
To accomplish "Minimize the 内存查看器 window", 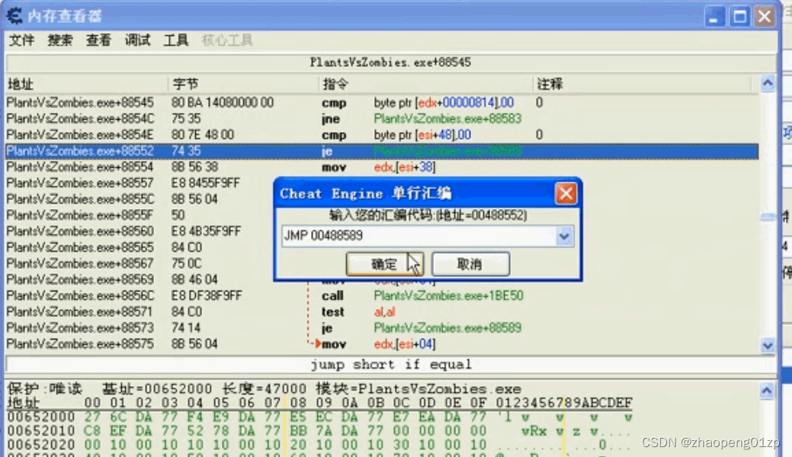I will 715,17.
